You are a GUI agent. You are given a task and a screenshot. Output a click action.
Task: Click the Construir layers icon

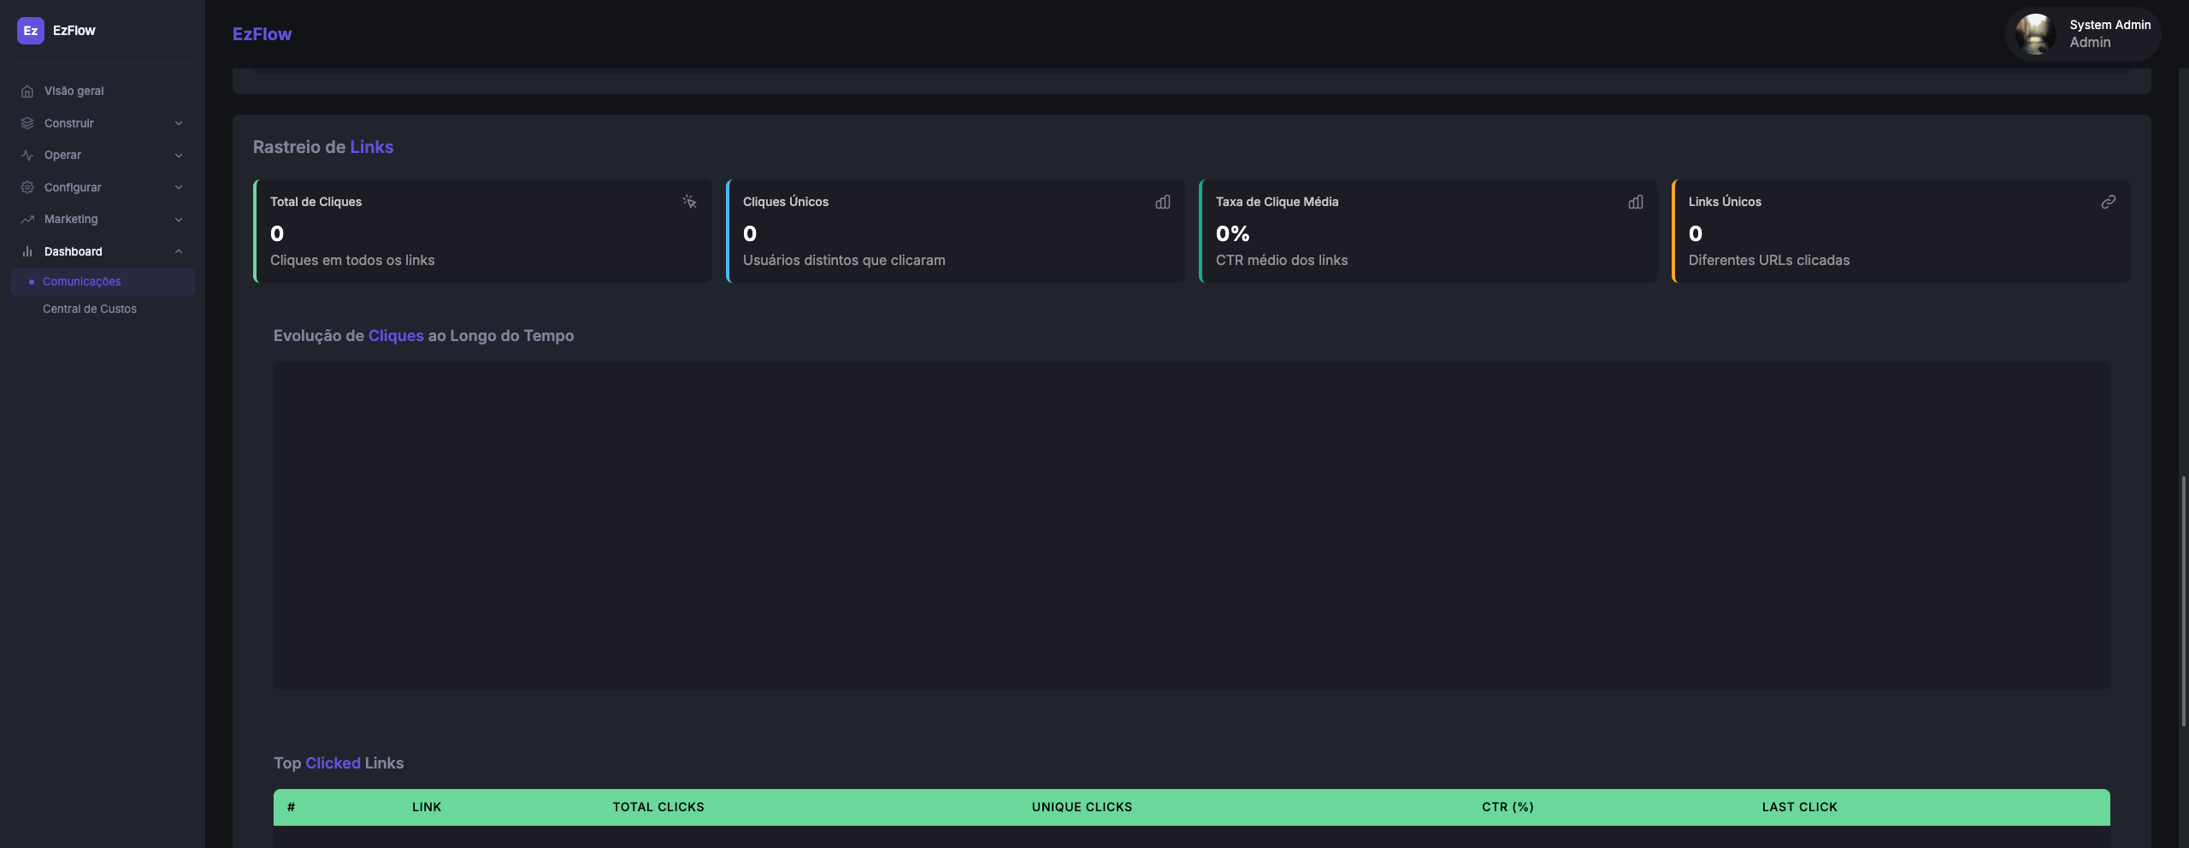tap(27, 123)
